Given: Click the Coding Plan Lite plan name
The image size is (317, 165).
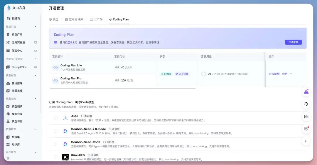Looking at the screenshot, I should [71, 65].
